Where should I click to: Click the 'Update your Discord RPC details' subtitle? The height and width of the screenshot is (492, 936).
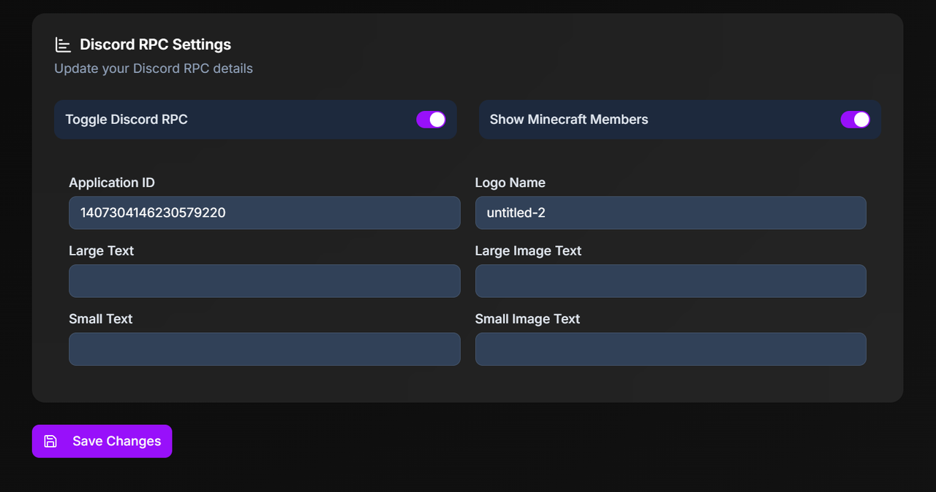pos(154,69)
